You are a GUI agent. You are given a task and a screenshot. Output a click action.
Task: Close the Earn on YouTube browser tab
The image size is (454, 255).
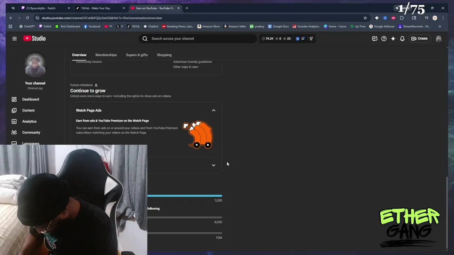click(x=178, y=8)
